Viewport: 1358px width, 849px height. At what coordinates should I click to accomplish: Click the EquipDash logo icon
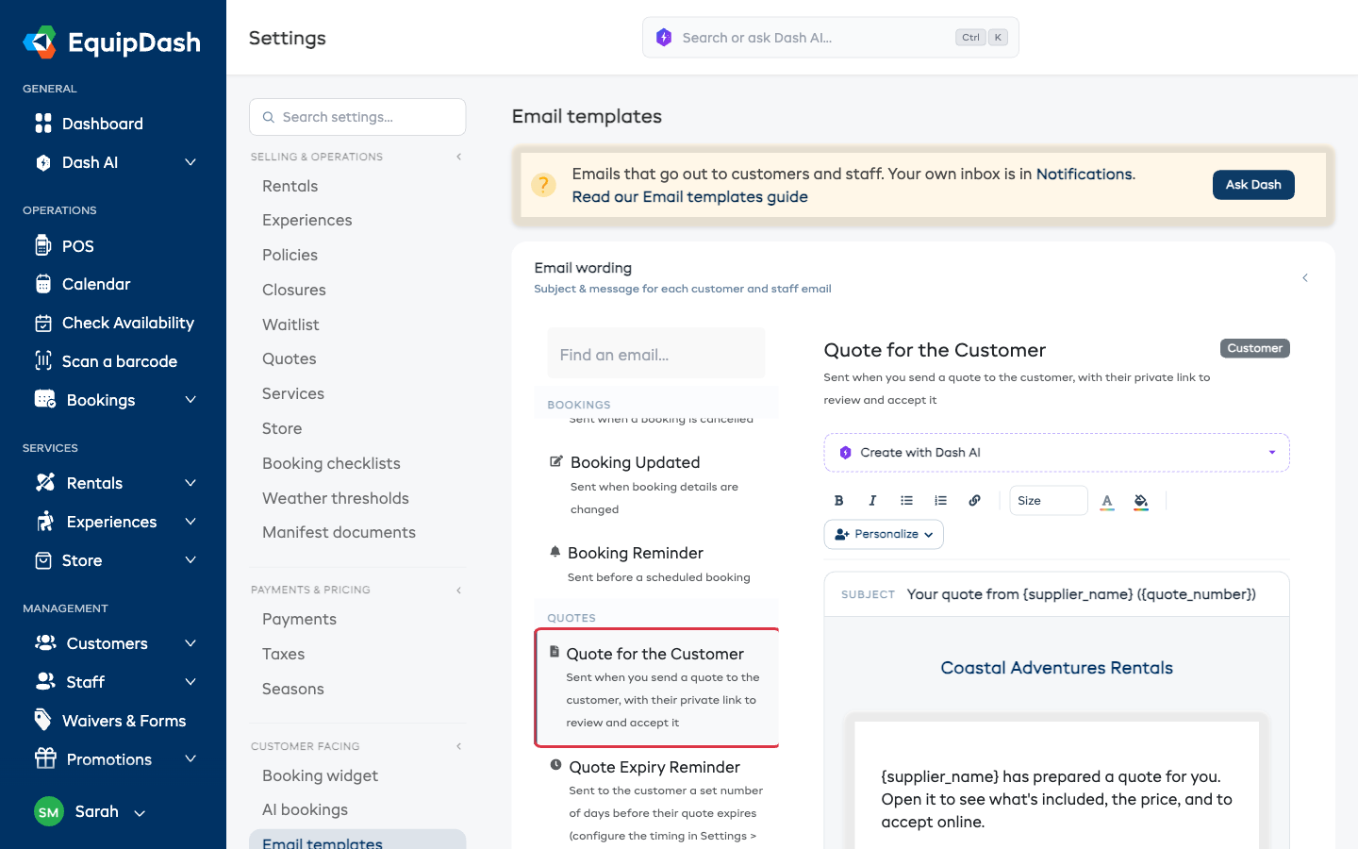click(40, 42)
